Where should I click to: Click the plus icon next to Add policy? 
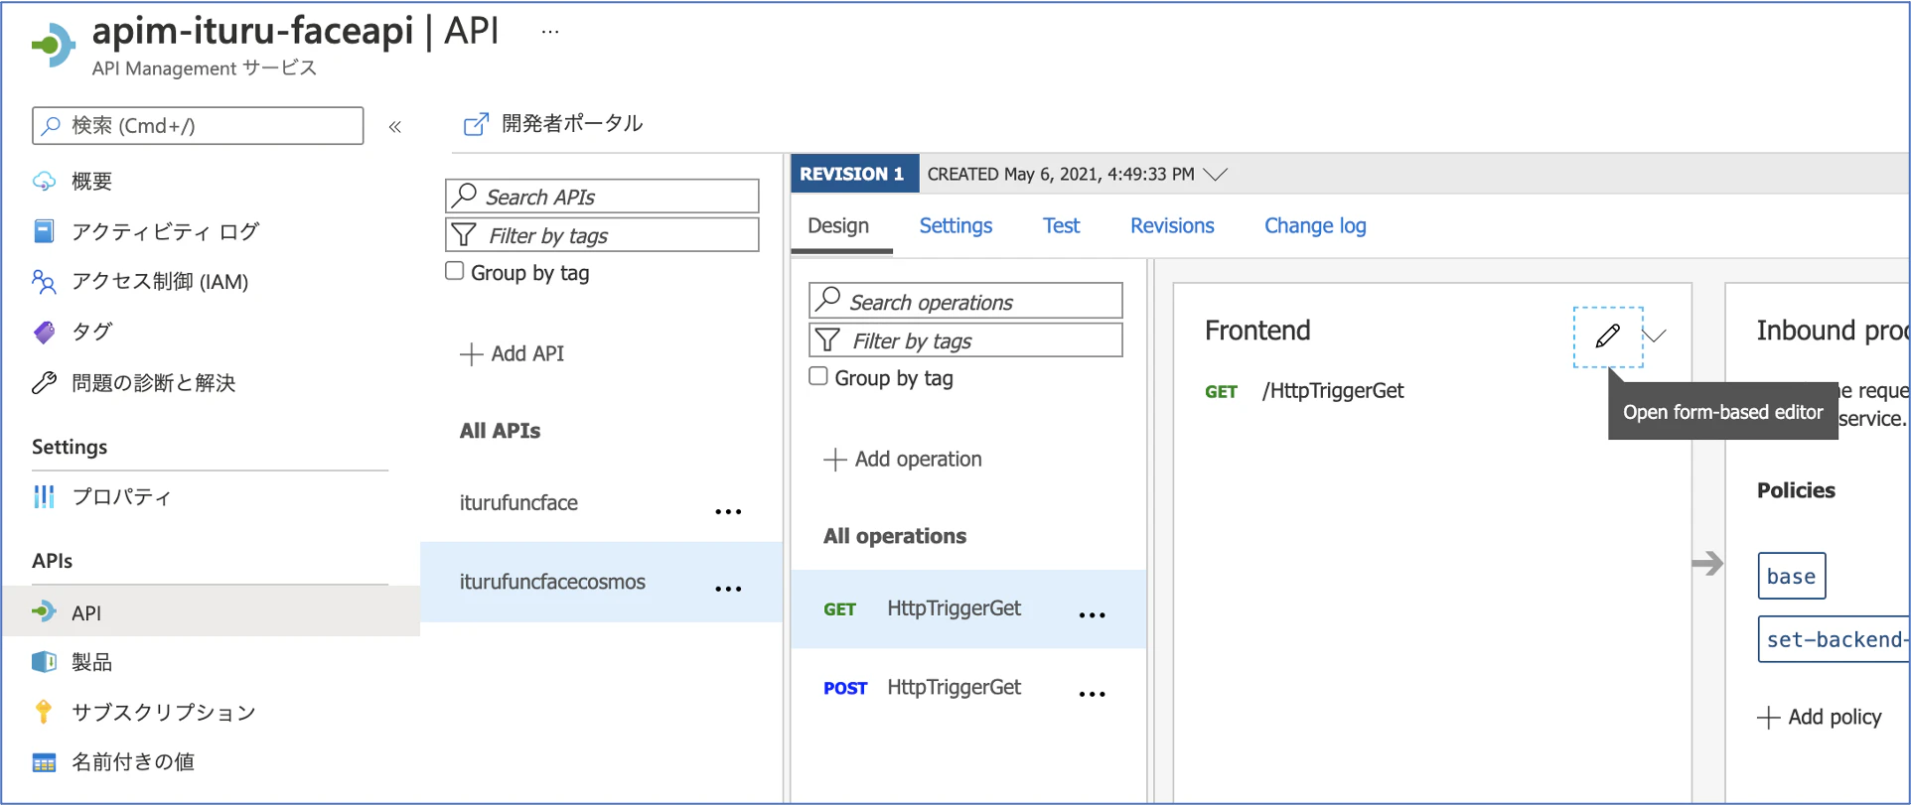point(1768,718)
